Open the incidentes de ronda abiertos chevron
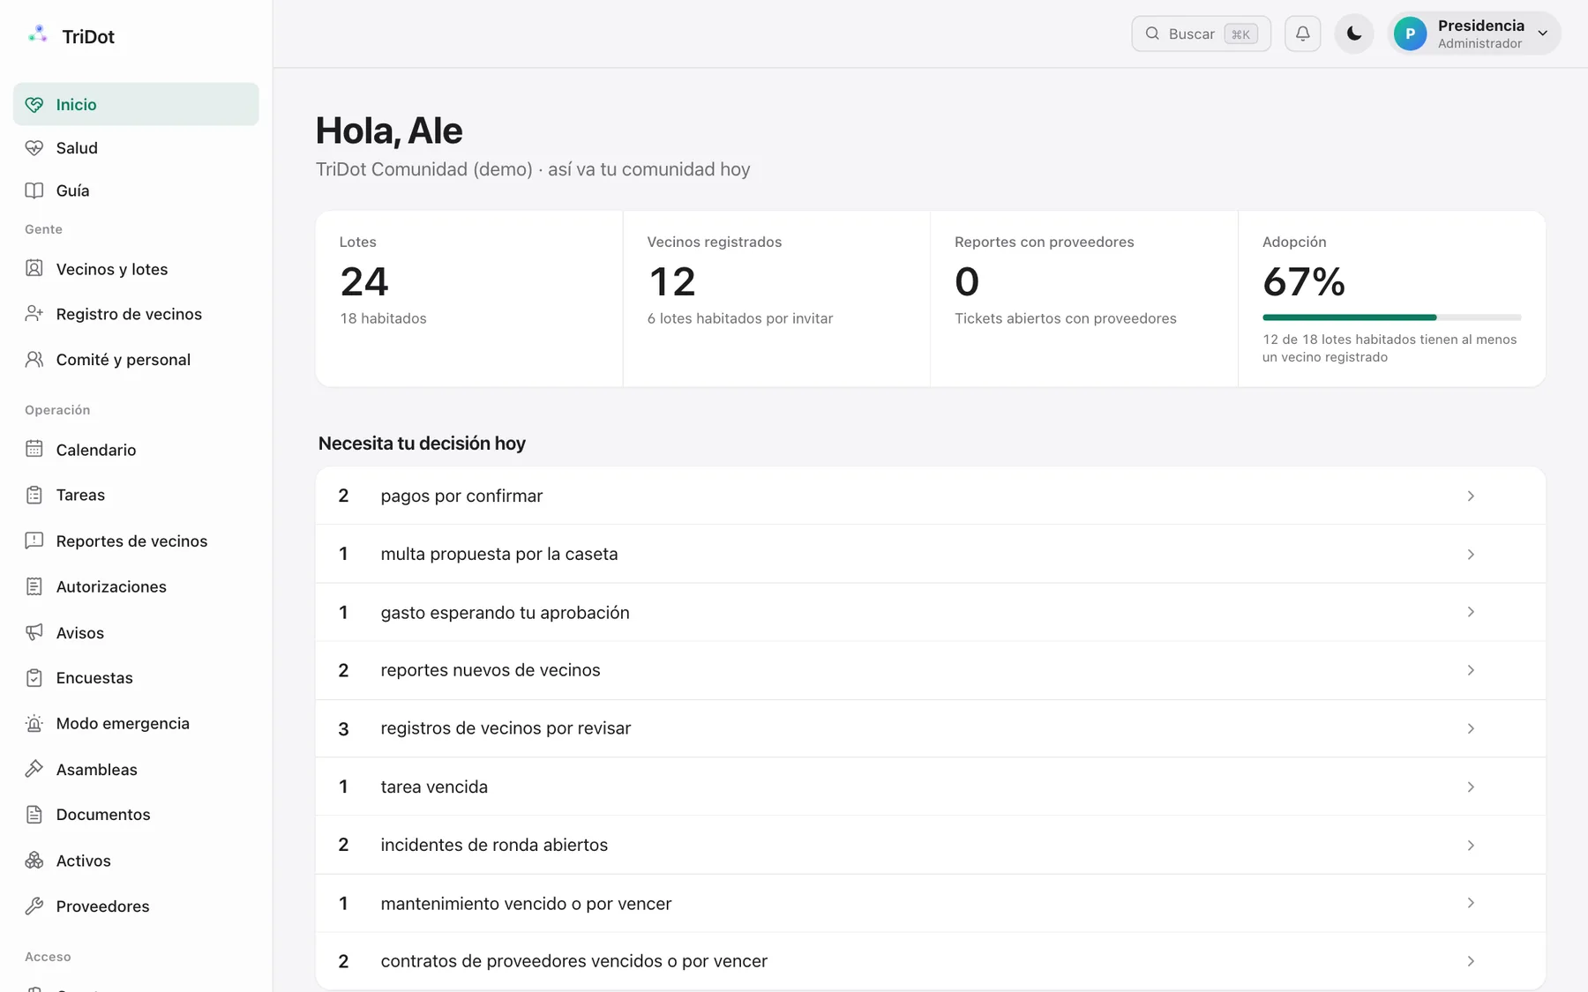The width and height of the screenshot is (1588, 992). 1471,845
